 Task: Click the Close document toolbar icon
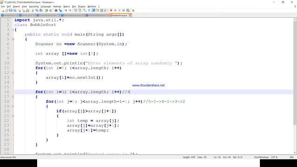click(x=19, y=10)
